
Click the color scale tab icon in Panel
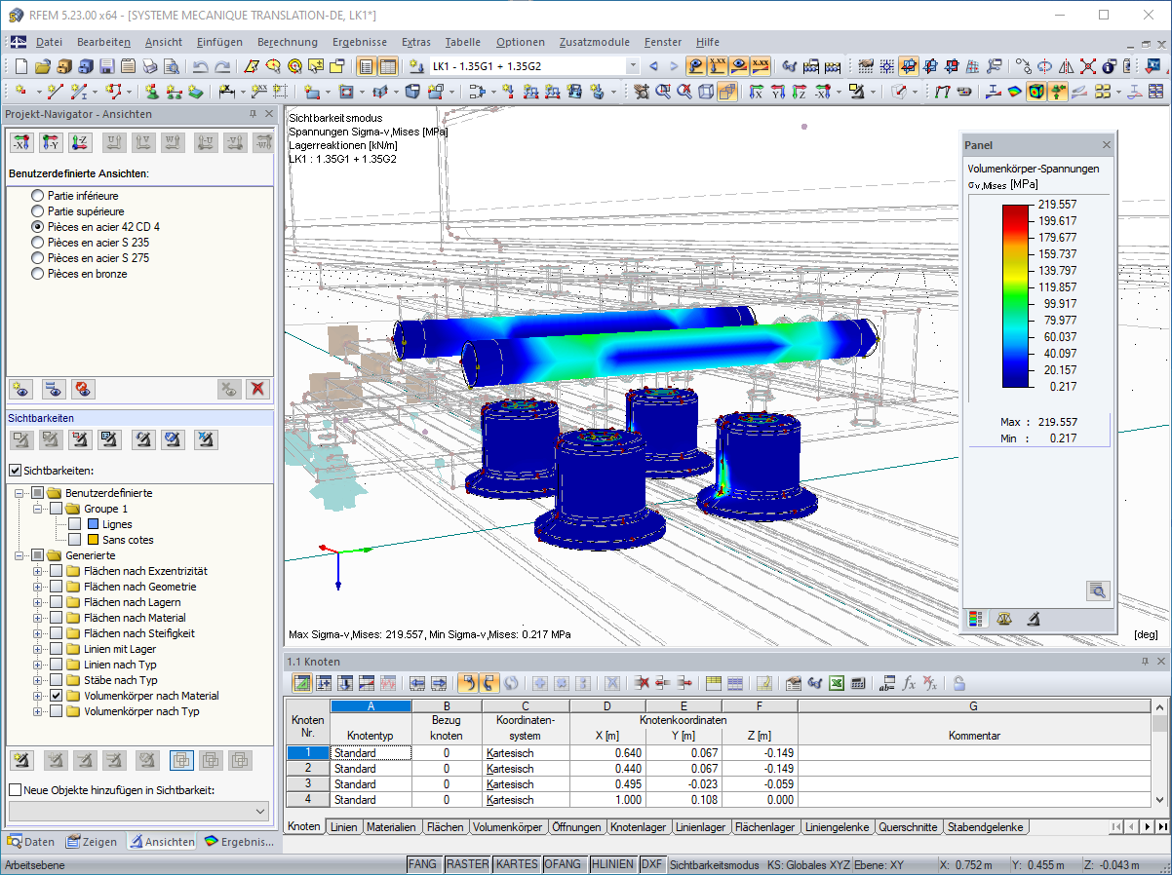(x=974, y=619)
